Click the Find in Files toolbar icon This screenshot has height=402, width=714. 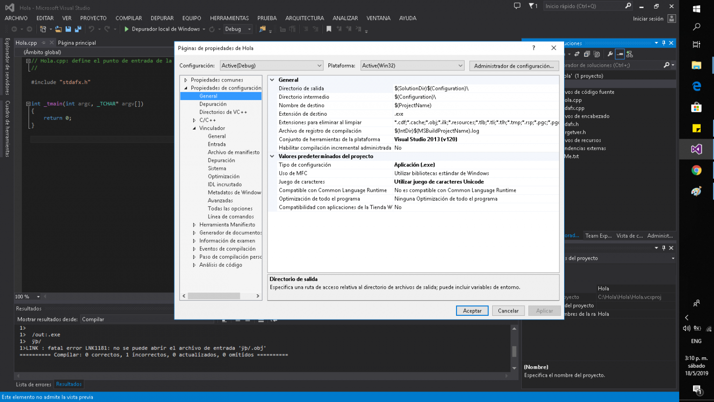262,29
